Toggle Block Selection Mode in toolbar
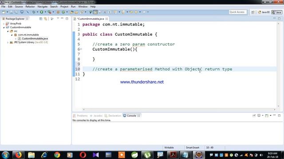This screenshot has height=159, width=284. click(x=105, y=12)
